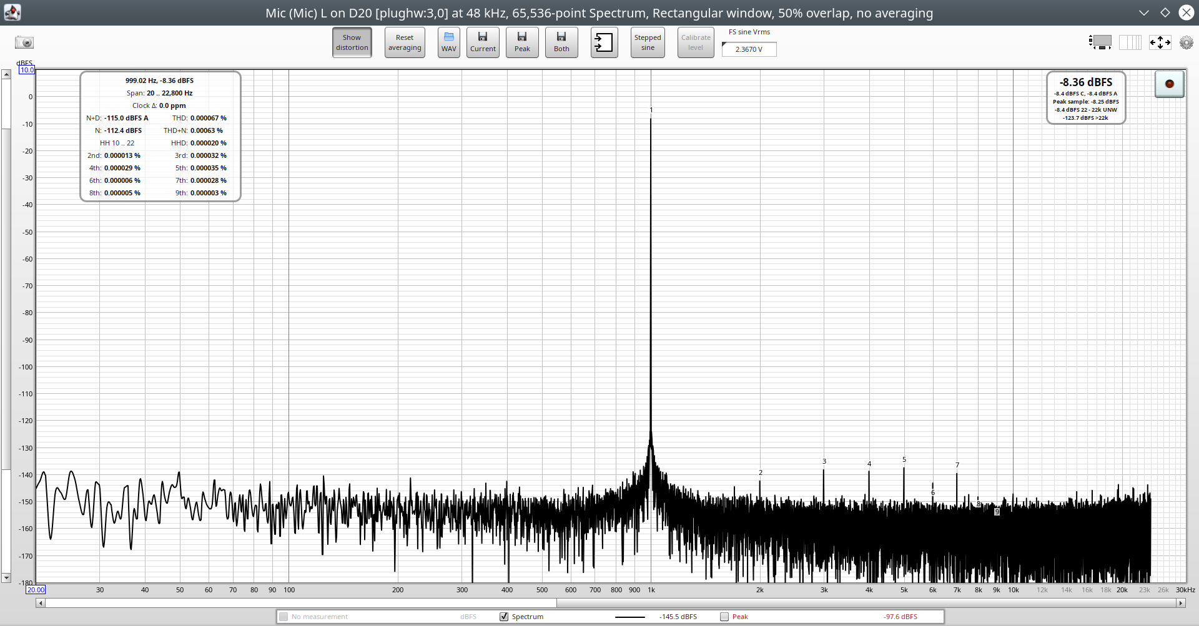
Task: Click harmonic marker 7 on the graph
Action: pyautogui.click(x=957, y=466)
